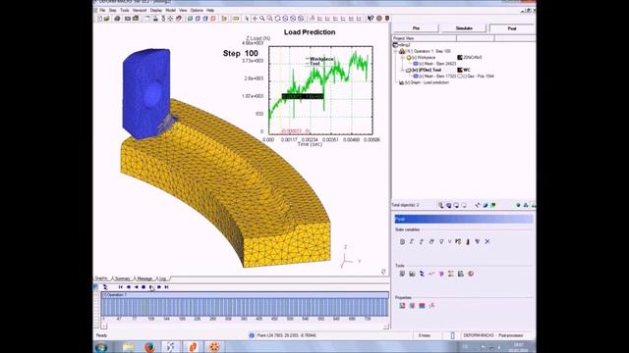This screenshot has width=629, height=353.
Task: Click the print toolbar icon
Action: pos(117,19)
